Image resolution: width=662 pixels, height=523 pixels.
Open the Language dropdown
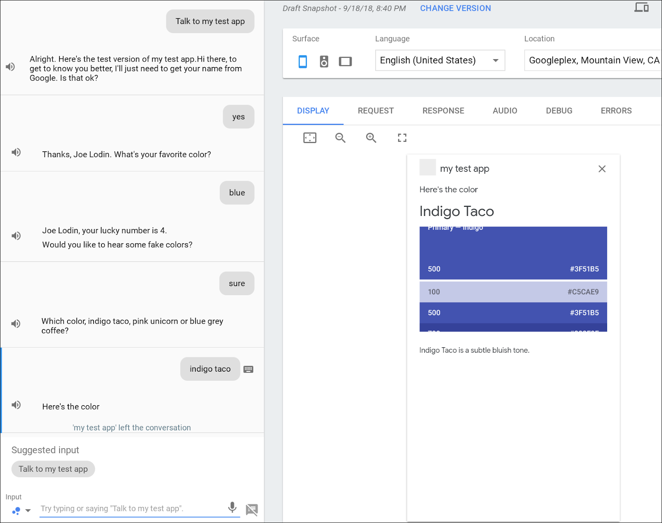[440, 60]
